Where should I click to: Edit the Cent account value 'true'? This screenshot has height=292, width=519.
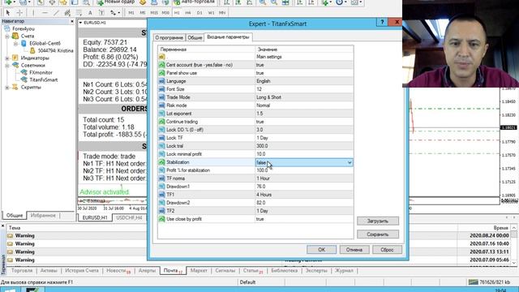(x=304, y=65)
